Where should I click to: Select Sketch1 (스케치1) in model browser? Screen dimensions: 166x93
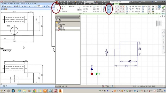coord(61,28)
